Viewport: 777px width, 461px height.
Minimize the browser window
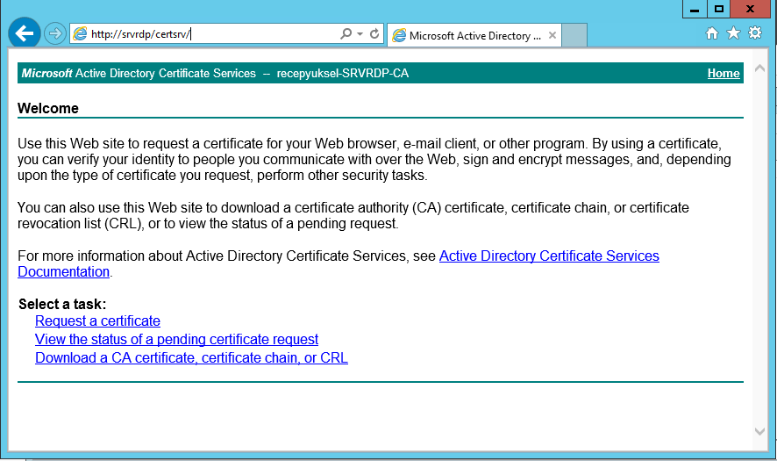(x=695, y=9)
